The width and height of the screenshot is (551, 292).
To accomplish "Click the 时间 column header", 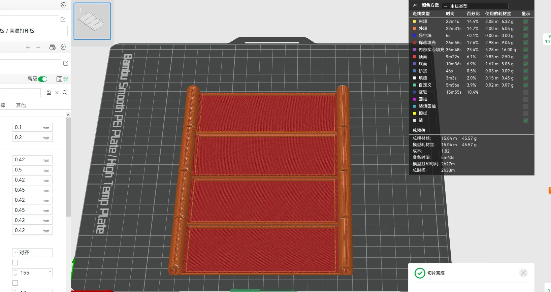I will [x=450, y=14].
